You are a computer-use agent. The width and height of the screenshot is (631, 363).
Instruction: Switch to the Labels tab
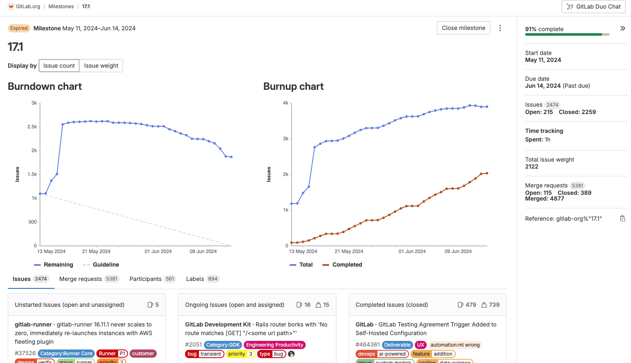click(203, 279)
